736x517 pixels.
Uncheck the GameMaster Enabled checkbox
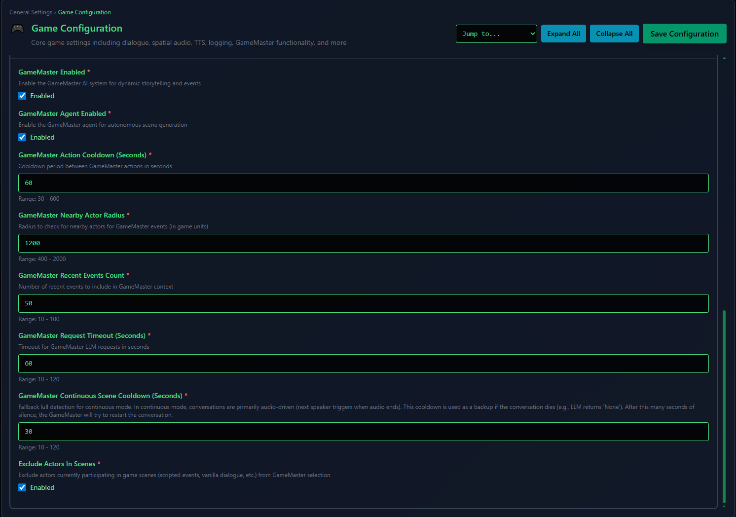pos(22,96)
